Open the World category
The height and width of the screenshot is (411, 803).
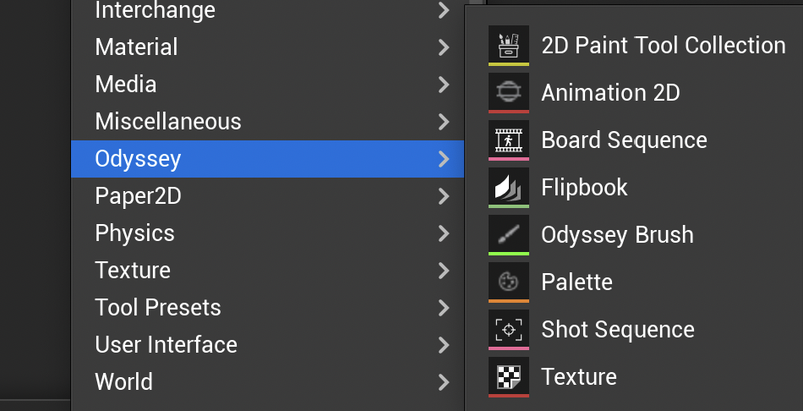pos(267,381)
